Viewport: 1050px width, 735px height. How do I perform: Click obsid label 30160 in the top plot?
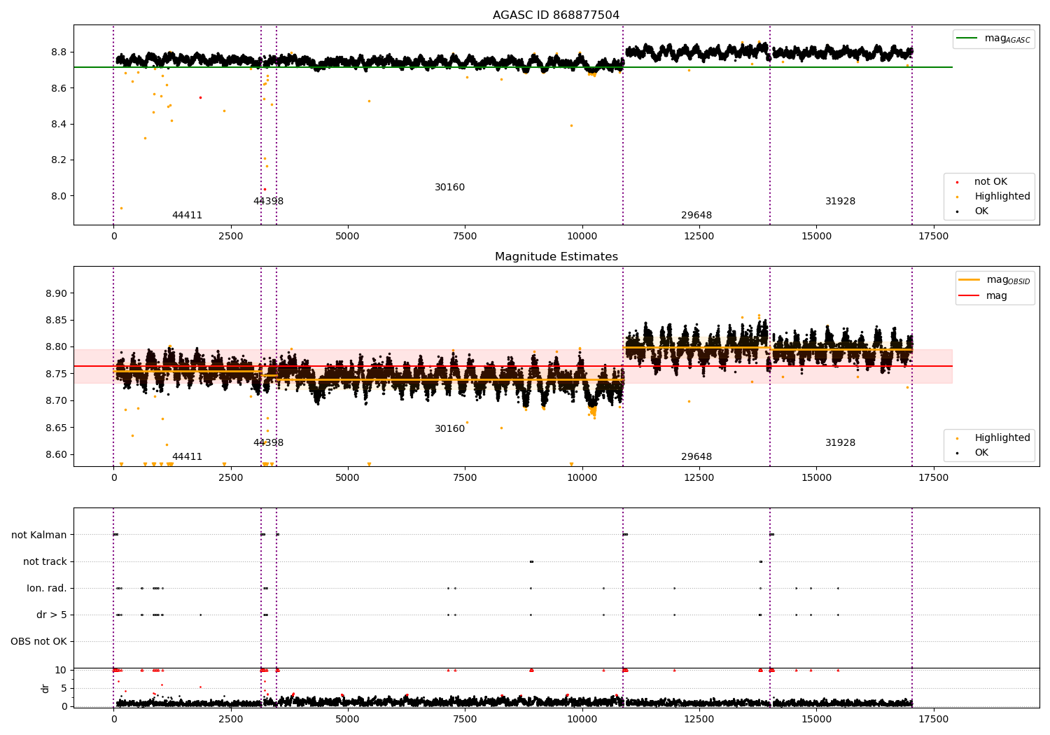pyautogui.click(x=449, y=187)
